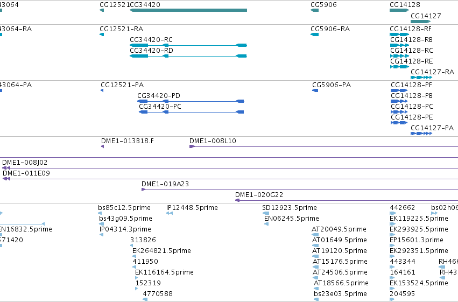Screen dimensions: 458x302
Task: Select the DME1-019A23 clone label
Action: [165, 184]
